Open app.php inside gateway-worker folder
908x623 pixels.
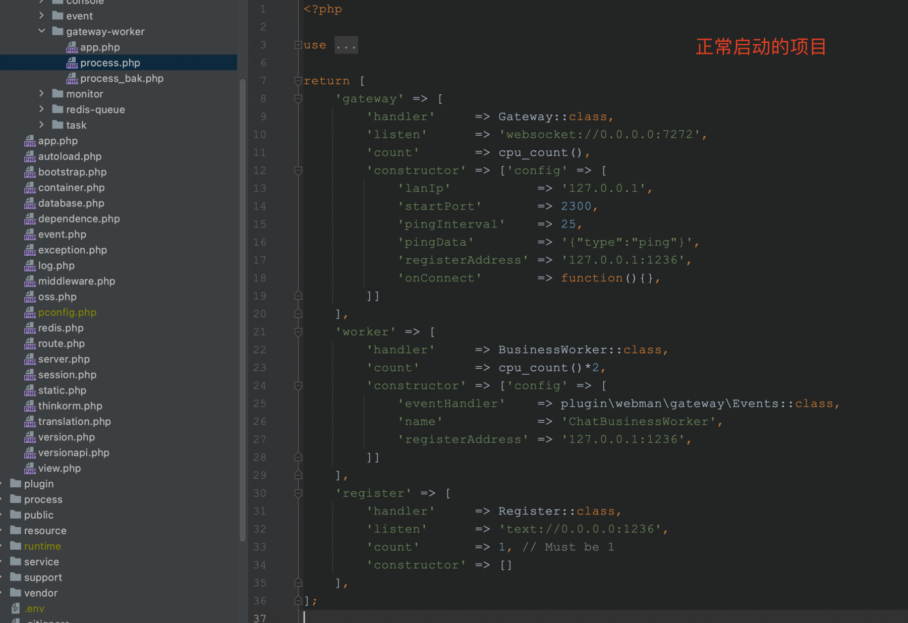99,47
